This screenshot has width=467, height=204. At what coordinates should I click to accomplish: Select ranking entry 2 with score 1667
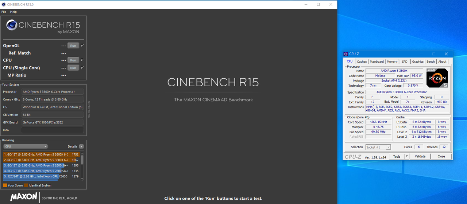click(x=41, y=160)
